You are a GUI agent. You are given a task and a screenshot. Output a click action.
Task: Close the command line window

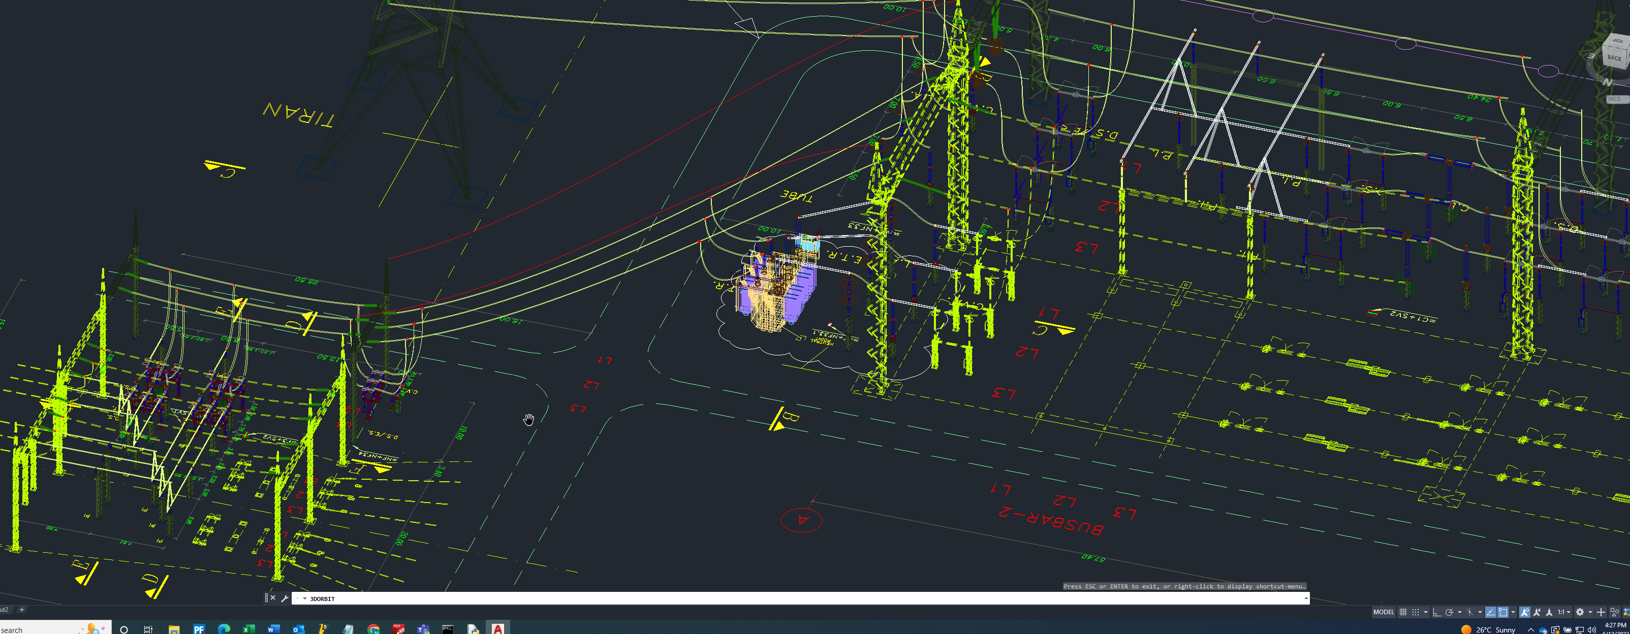point(273,598)
